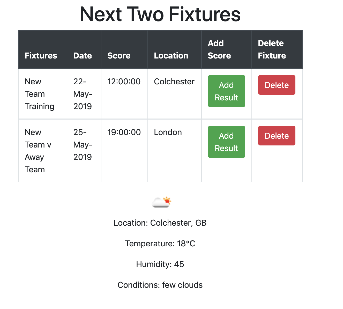
Task: Select the Colchester location cell
Action: [x=174, y=82]
